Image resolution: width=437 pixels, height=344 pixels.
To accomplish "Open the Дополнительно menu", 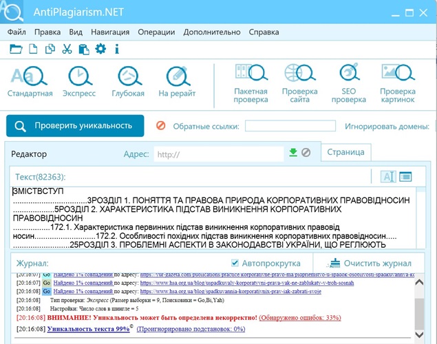I will 212,32.
